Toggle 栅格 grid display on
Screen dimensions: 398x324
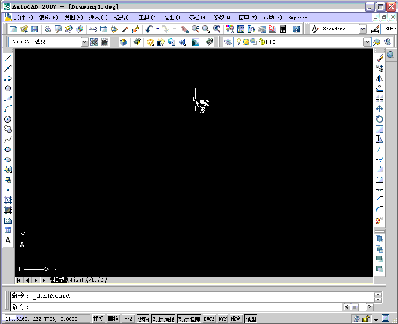(113, 318)
